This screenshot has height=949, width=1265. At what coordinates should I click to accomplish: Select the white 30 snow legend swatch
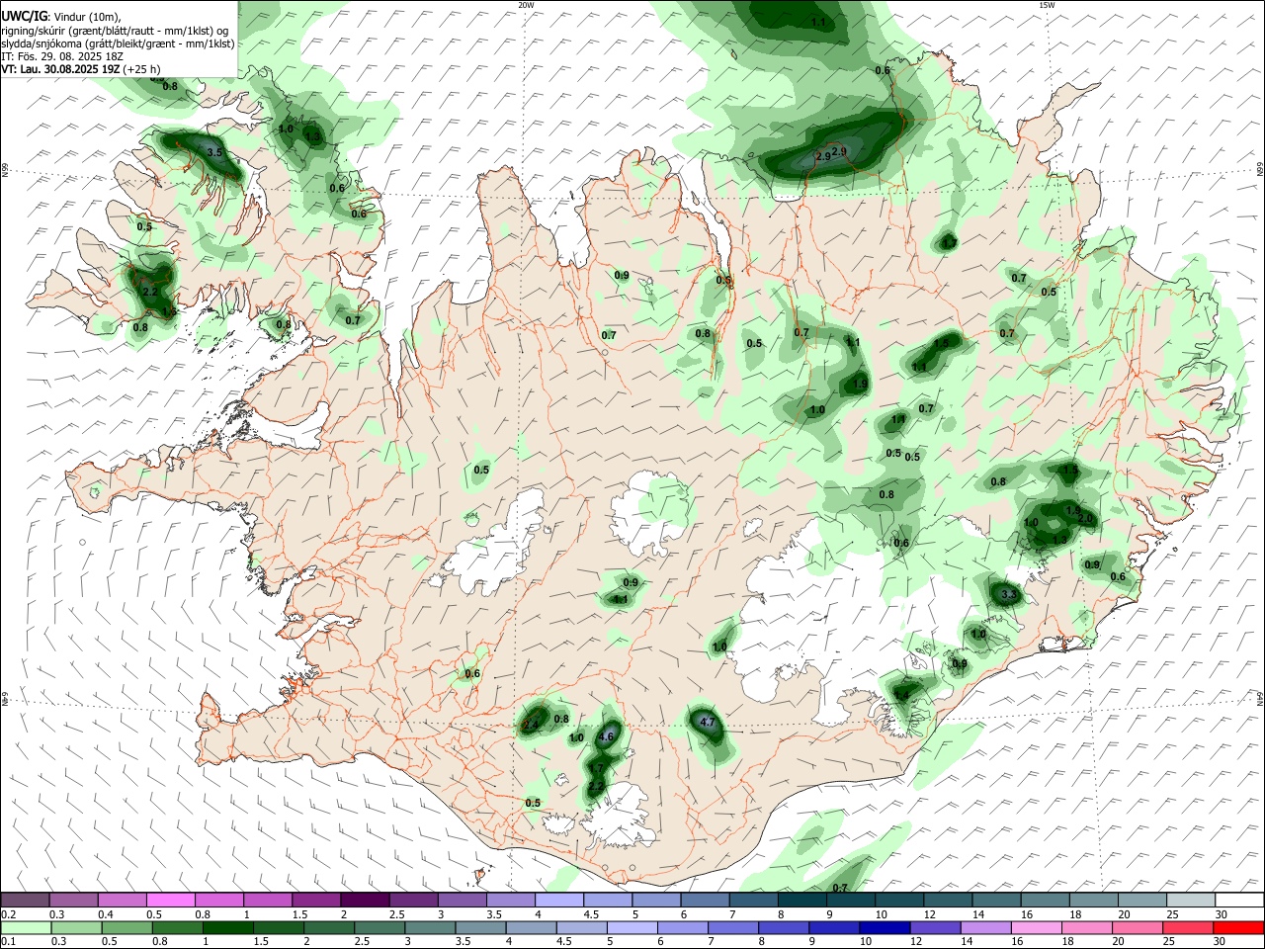click(x=1239, y=901)
